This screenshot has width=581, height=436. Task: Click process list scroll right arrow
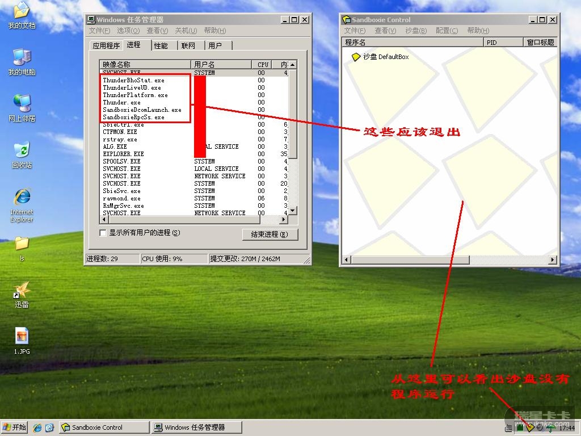pyautogui.click(x=284, y=220)
